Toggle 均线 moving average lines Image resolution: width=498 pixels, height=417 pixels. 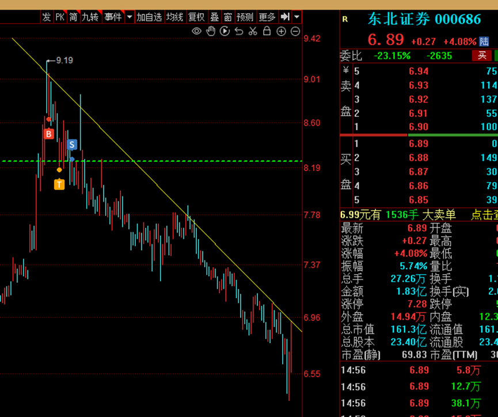click(x=174, y=17)
